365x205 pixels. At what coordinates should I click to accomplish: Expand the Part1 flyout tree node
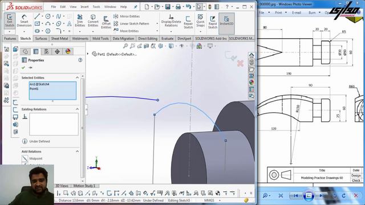[x=88, y=54]
